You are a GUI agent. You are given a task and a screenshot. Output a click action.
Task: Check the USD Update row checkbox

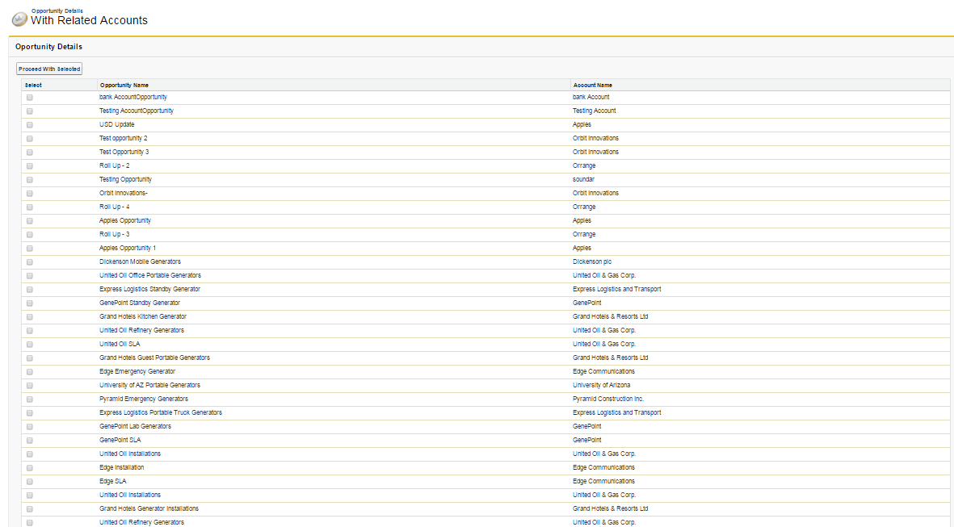[30, 124]
